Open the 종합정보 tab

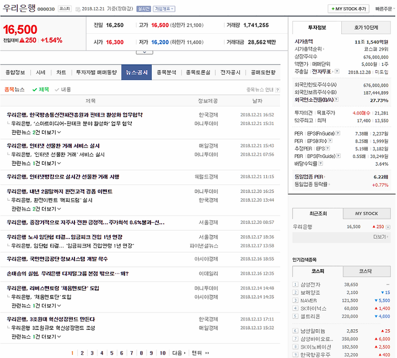(x=15, y=72)
